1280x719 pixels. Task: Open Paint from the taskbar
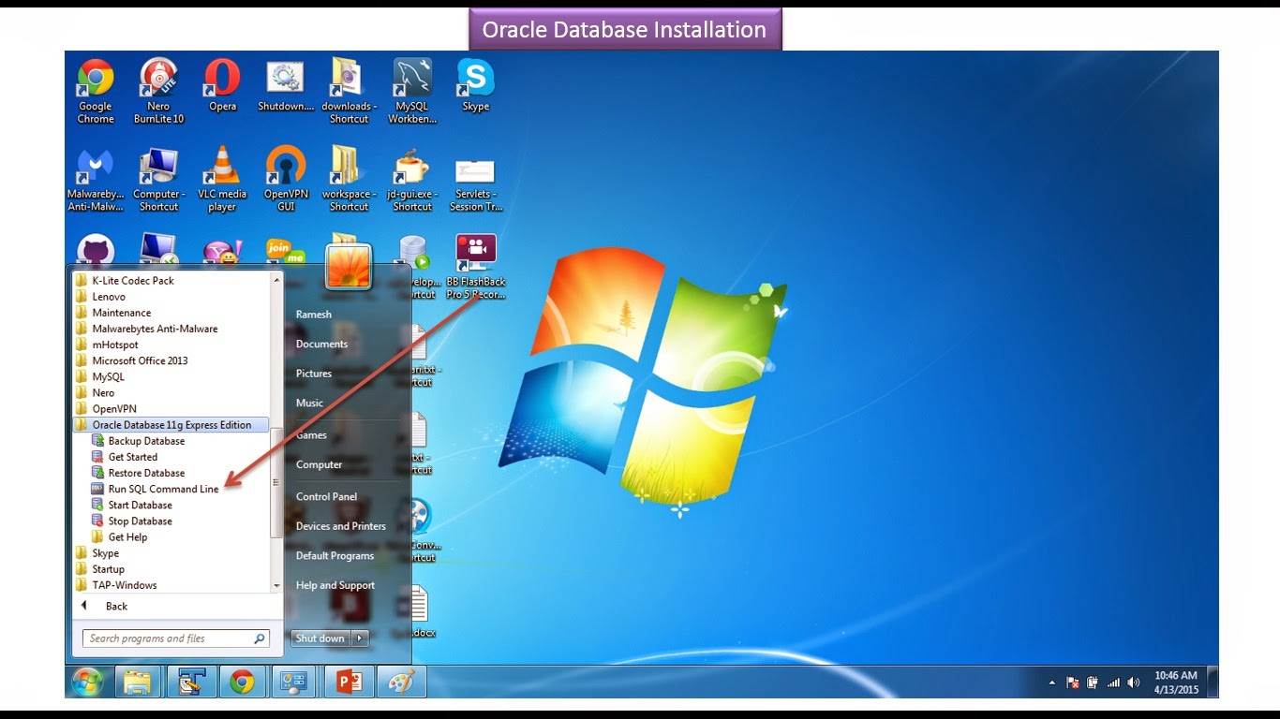pyautogui.click(x=401, y=682)
